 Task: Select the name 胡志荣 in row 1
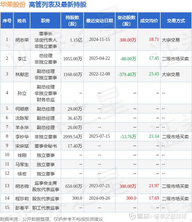coord(22,40)
